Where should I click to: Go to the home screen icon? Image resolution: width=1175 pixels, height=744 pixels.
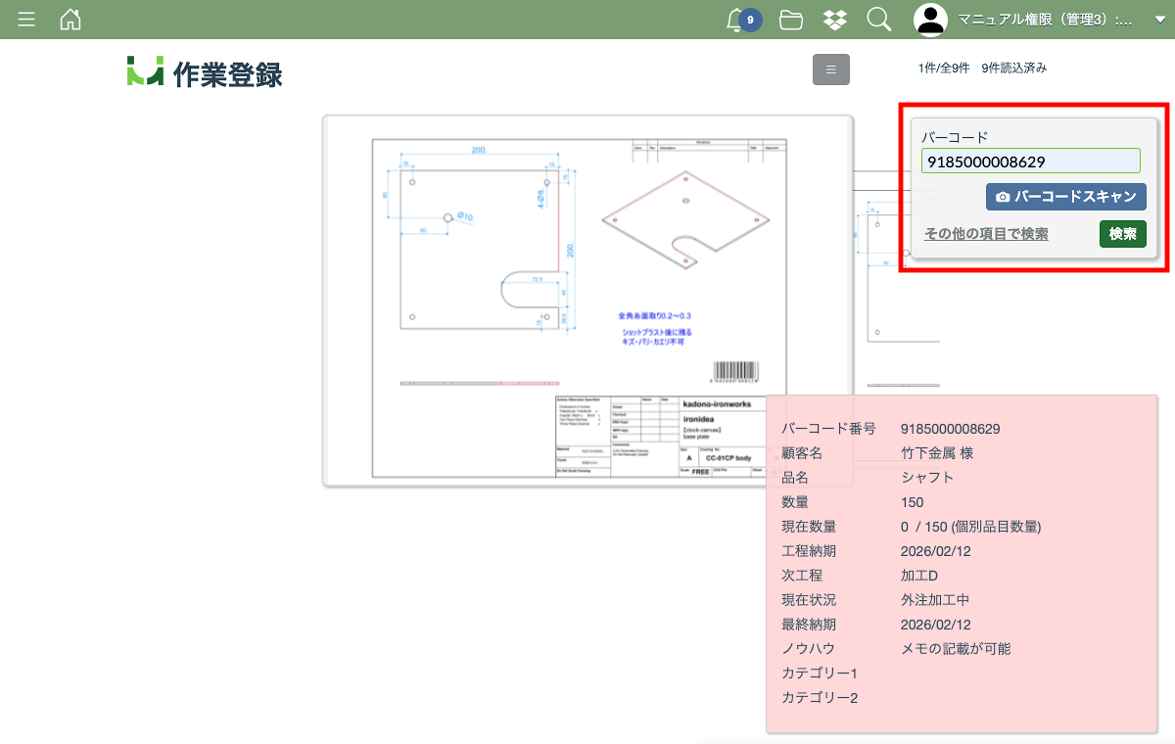(x=70, y=20)
